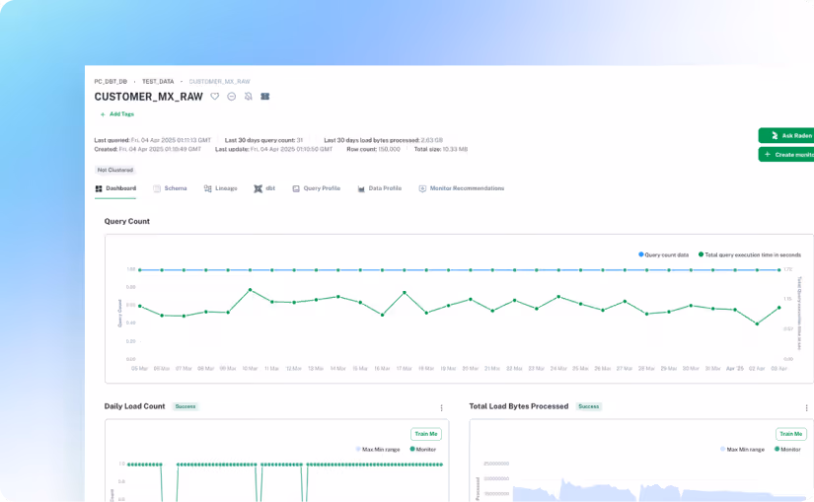The image size is (814, 502).
Task: Toggle Max Min range legend in Total Load Bytes
Action: coord(742,450)
